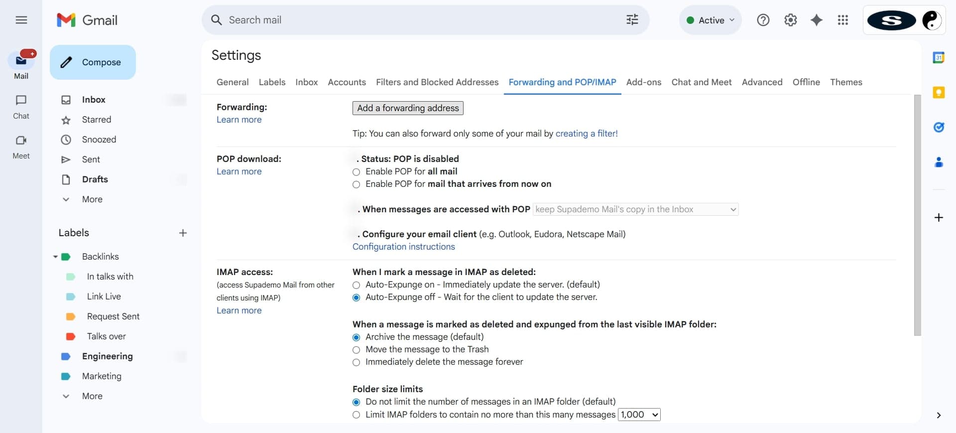Image resolution: width=956 pixels, height=433 pixels.
Task: Open the Support help icon
Action: point(763,20)
